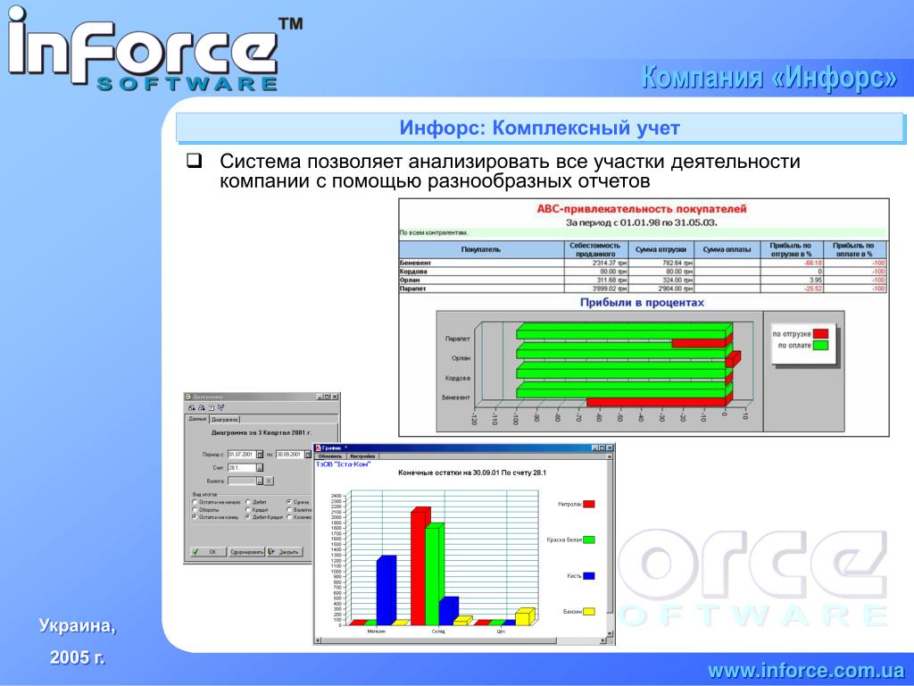The image size is (914, 686).
Task: Switch to Диаграмма tab
Action: [224, 420]
